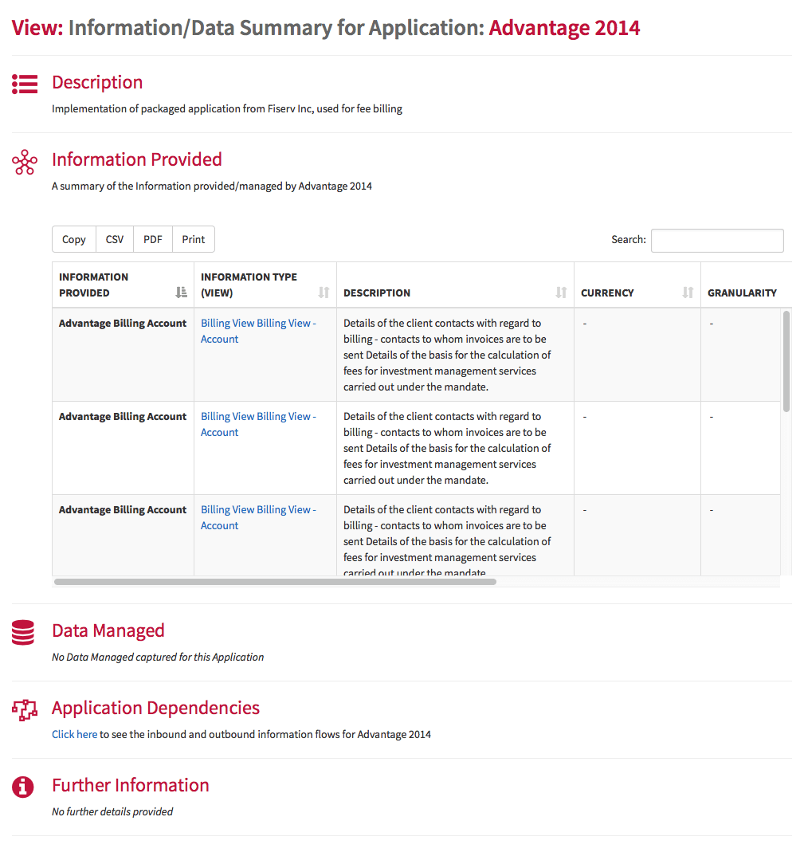This screenshot has height=860, width=804.
Task: Open first row Billing View - Account link
Action: pyautogui.click(x=257, y=331)
